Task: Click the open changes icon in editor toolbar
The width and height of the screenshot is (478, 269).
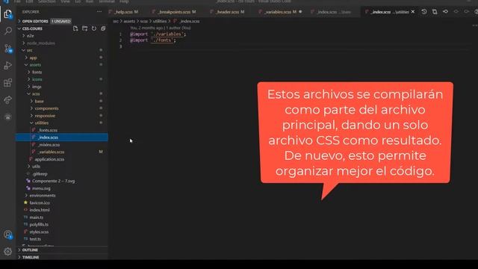Action: coord(435,12)
